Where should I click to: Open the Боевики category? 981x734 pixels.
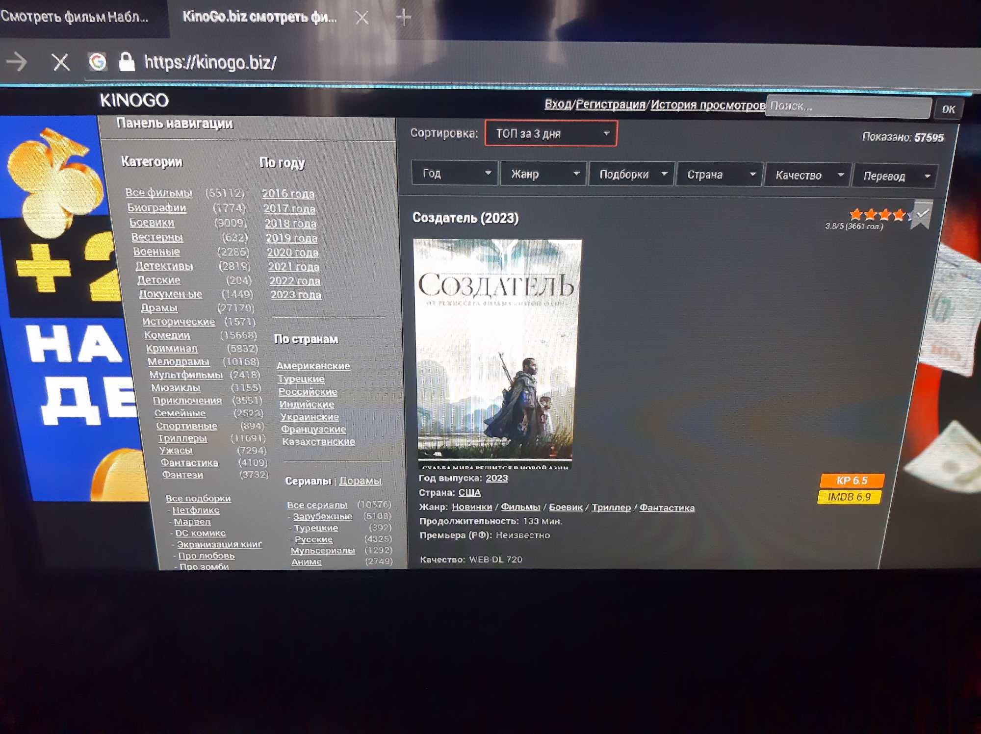click(x=152, y=223)
